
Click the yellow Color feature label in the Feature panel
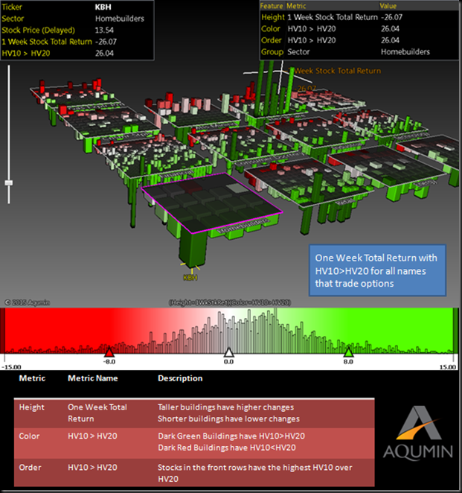(270, 28)
